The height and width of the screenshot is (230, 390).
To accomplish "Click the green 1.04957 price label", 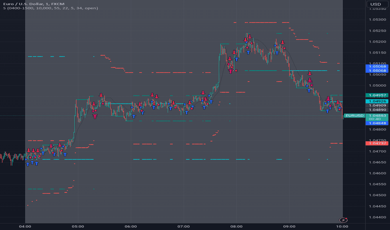I will (377, 95).
